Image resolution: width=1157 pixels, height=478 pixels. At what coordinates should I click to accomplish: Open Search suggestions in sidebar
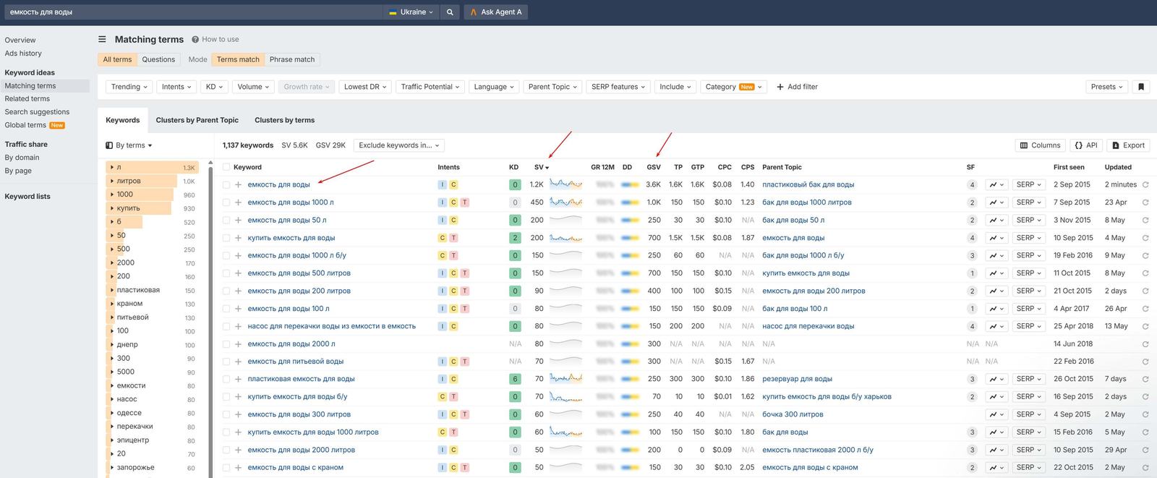coord(37,112)
